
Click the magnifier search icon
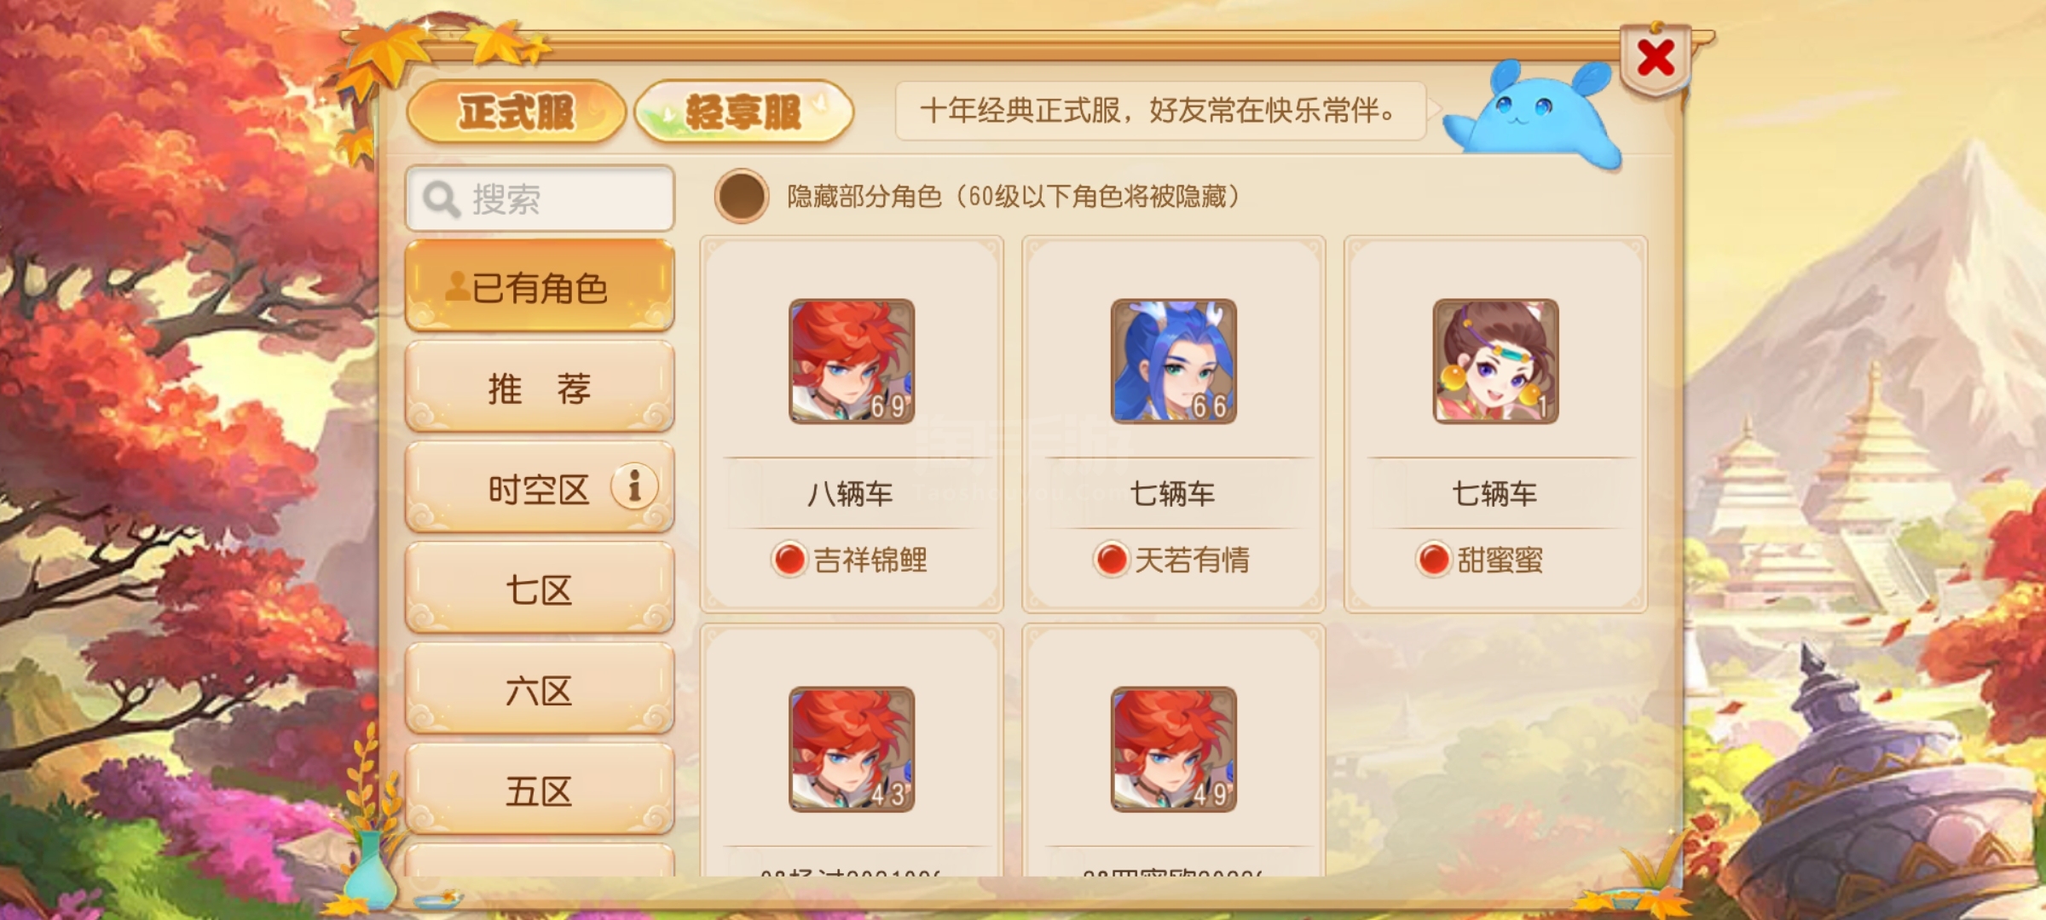[442, 199]
